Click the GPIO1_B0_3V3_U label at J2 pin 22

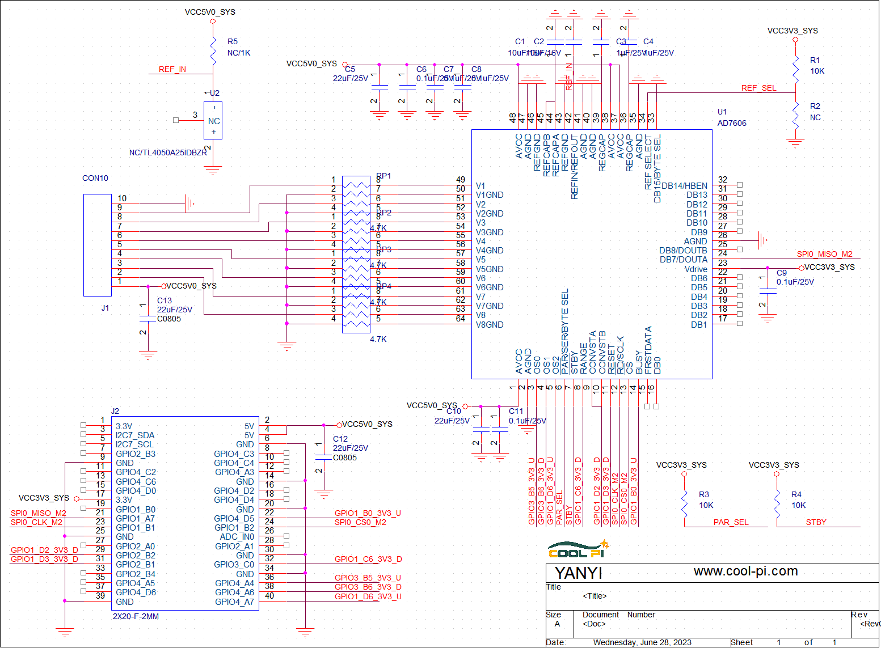point(368,513)
